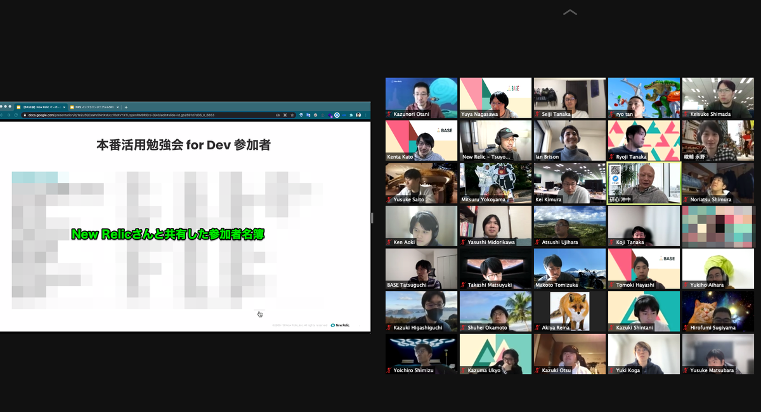
Task: Click the muted mic icon beside Kazuki Otsu
Action: [537, 370]
